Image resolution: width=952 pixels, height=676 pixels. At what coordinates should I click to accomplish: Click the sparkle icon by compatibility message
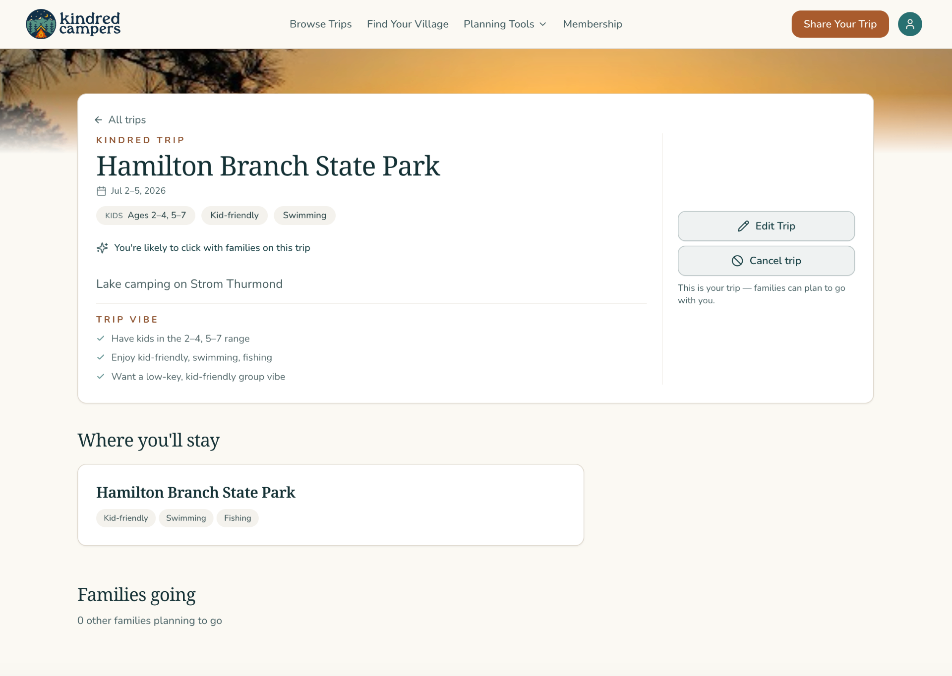coord(102,248)
